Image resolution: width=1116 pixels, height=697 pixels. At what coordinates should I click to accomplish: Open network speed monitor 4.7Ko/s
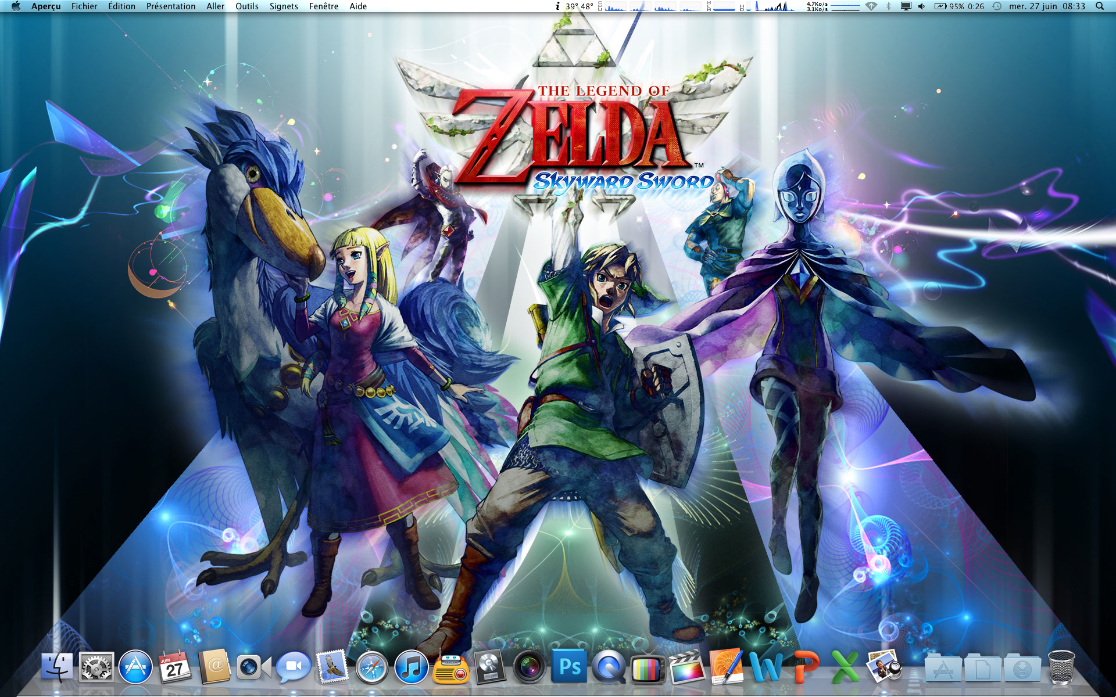pos(833,6)
